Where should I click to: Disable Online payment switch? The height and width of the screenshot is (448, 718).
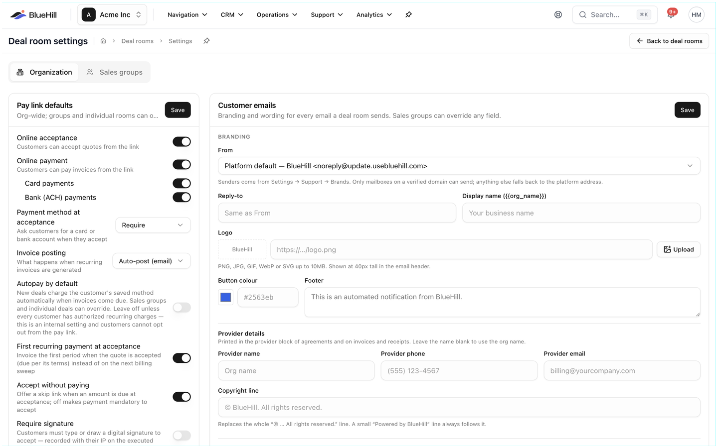click(181, 165)
